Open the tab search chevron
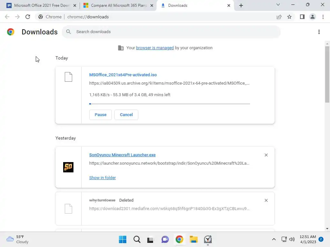 point(278,5)
